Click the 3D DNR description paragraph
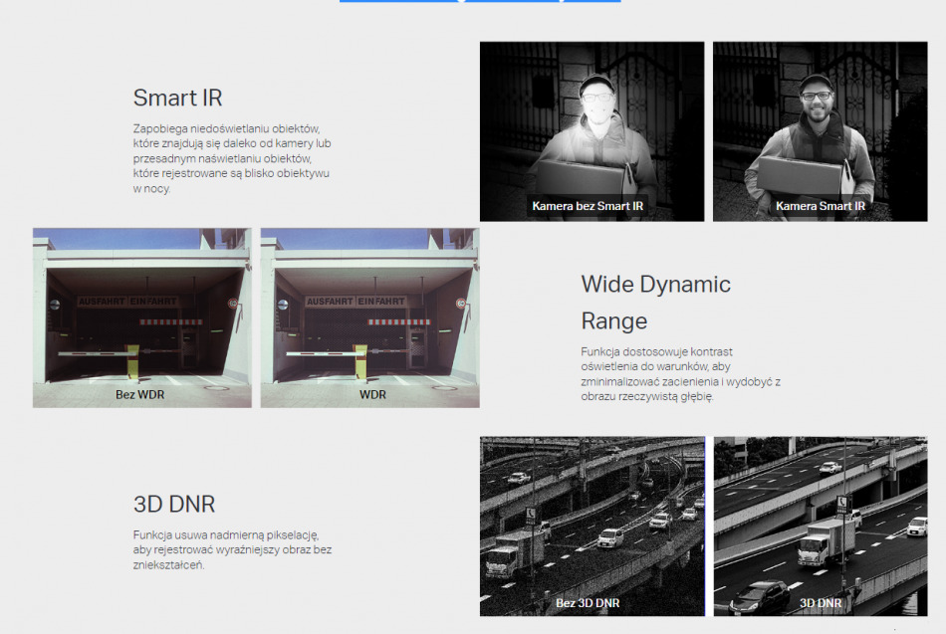The image size is (946, 634). tap(232, 550)
